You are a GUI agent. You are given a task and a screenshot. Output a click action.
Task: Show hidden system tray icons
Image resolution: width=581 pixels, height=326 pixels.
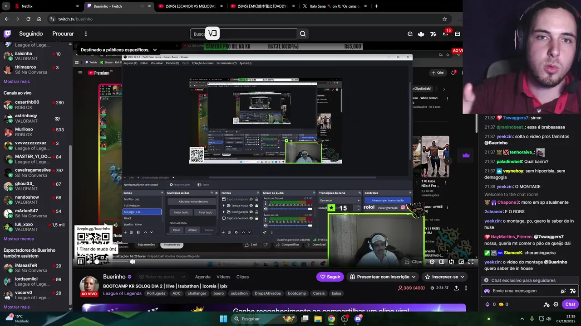(x=522, y=319)
